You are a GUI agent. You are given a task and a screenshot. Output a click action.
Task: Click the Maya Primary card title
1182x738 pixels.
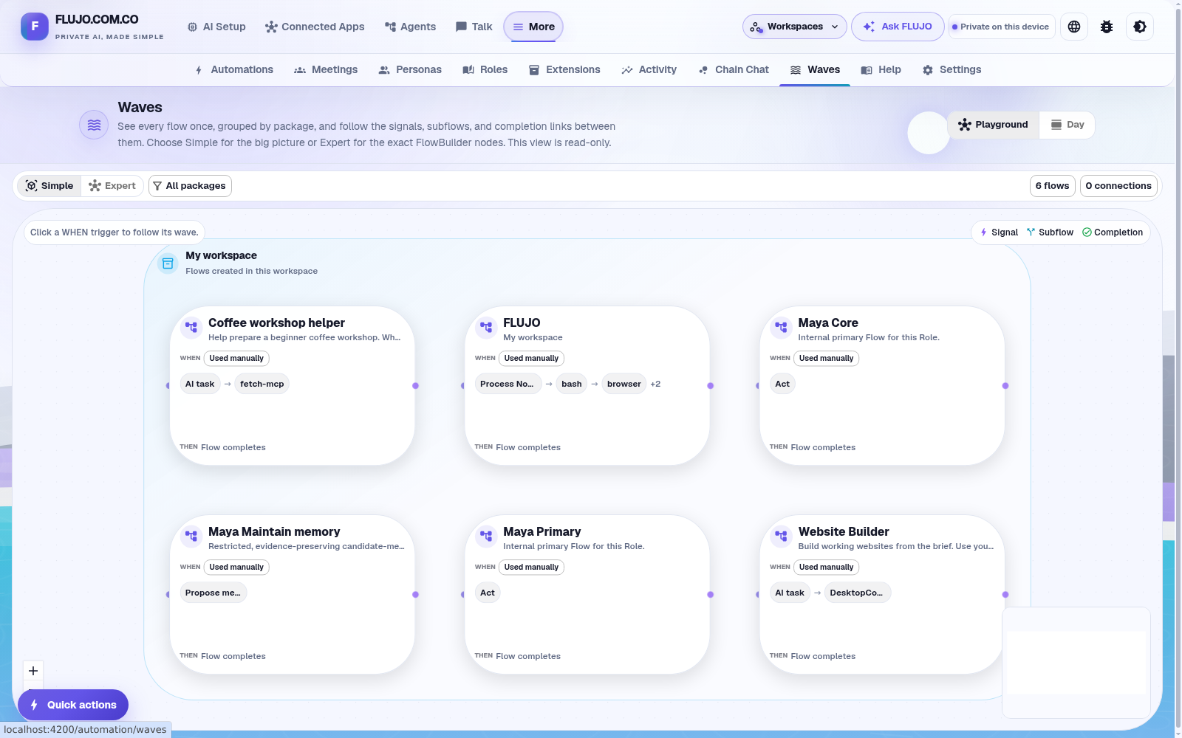click(x=542, y=531)
